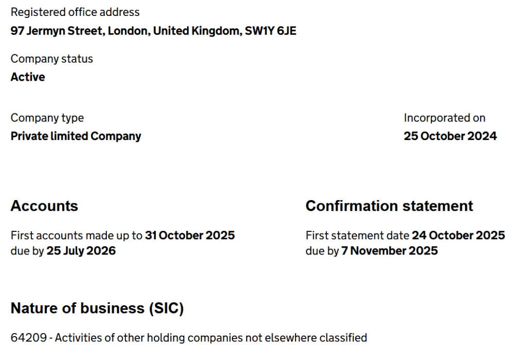Screen dimensions: 526x352
Task: Select the 25 October 2024 incorporation date
Action: pos(450,136)
